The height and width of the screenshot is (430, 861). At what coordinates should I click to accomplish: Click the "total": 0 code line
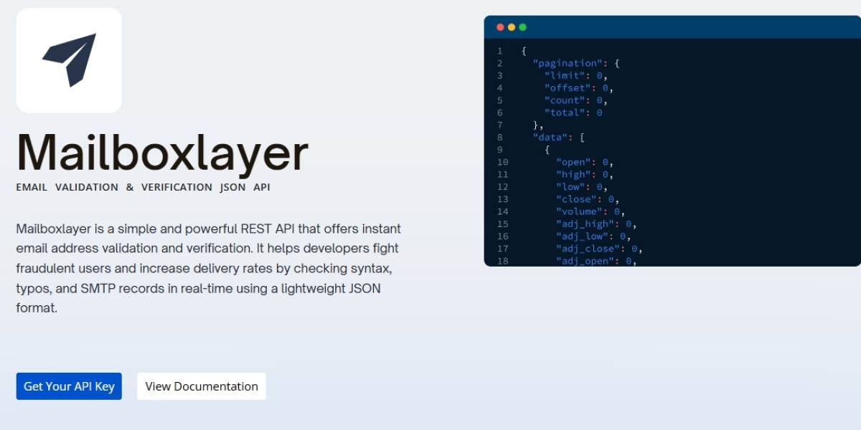[573, 113]
